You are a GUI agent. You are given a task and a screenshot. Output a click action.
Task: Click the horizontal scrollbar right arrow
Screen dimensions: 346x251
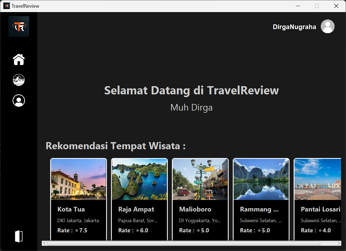click(339, 243)
